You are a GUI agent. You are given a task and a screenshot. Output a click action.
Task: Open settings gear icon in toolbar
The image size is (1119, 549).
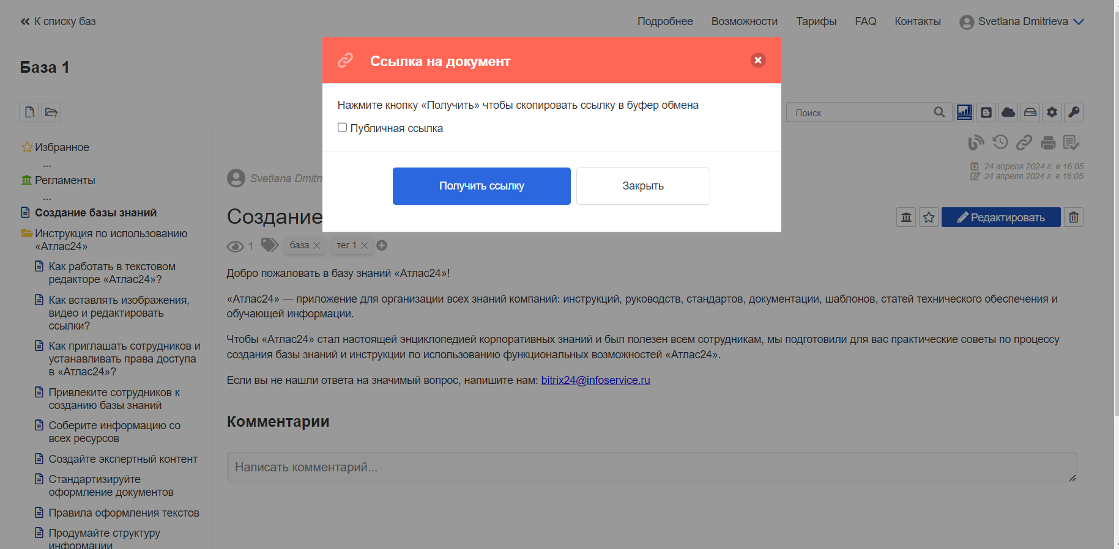point(1052,112)
